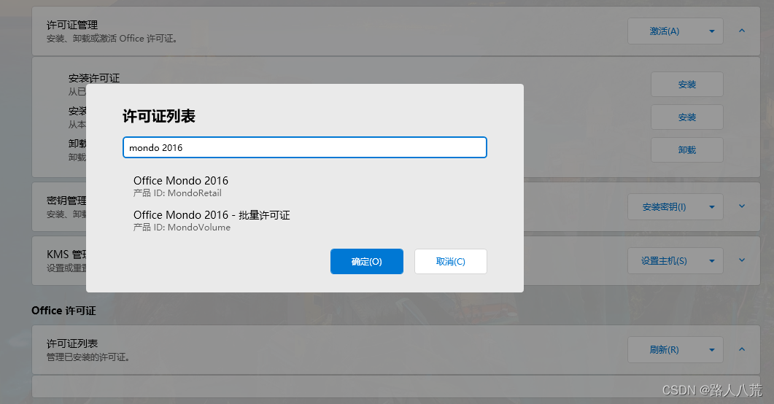Image resolution: width=774 pixels, height=404 pixels.
Task: Open the dropdown arrow beside 激活(A)
Action: click(x=712, y=31)
